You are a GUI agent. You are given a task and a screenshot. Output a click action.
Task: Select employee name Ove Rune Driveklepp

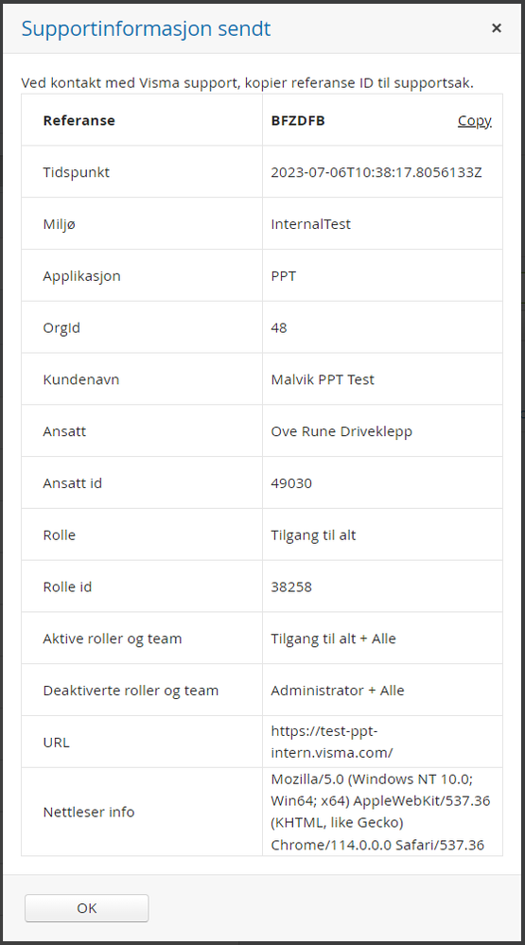tap(341, 431)
